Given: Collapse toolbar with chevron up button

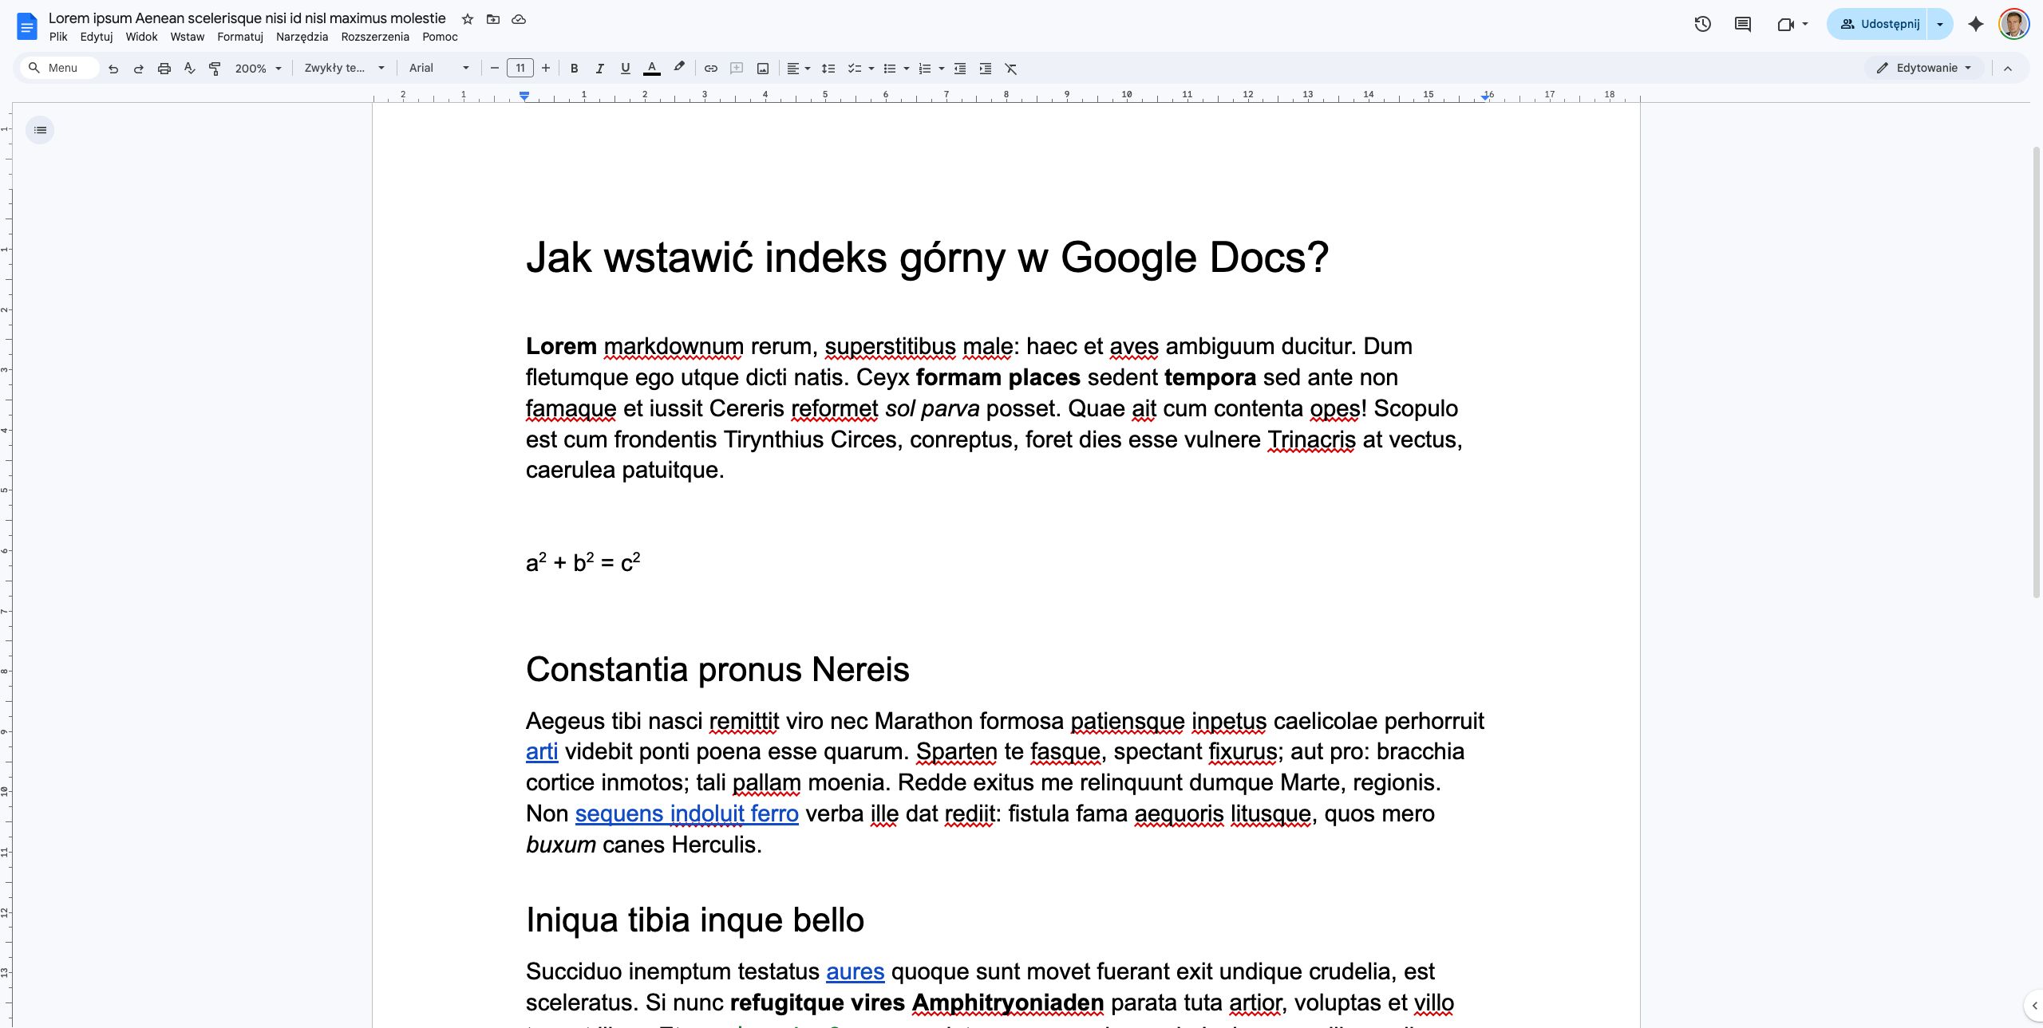Looking at the screenshot, I should click(2008, 69).
